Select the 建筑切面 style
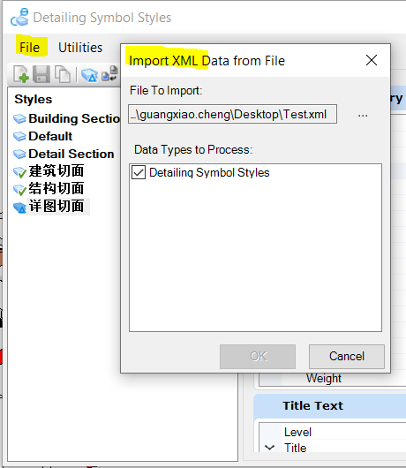 tap(56, 171)
